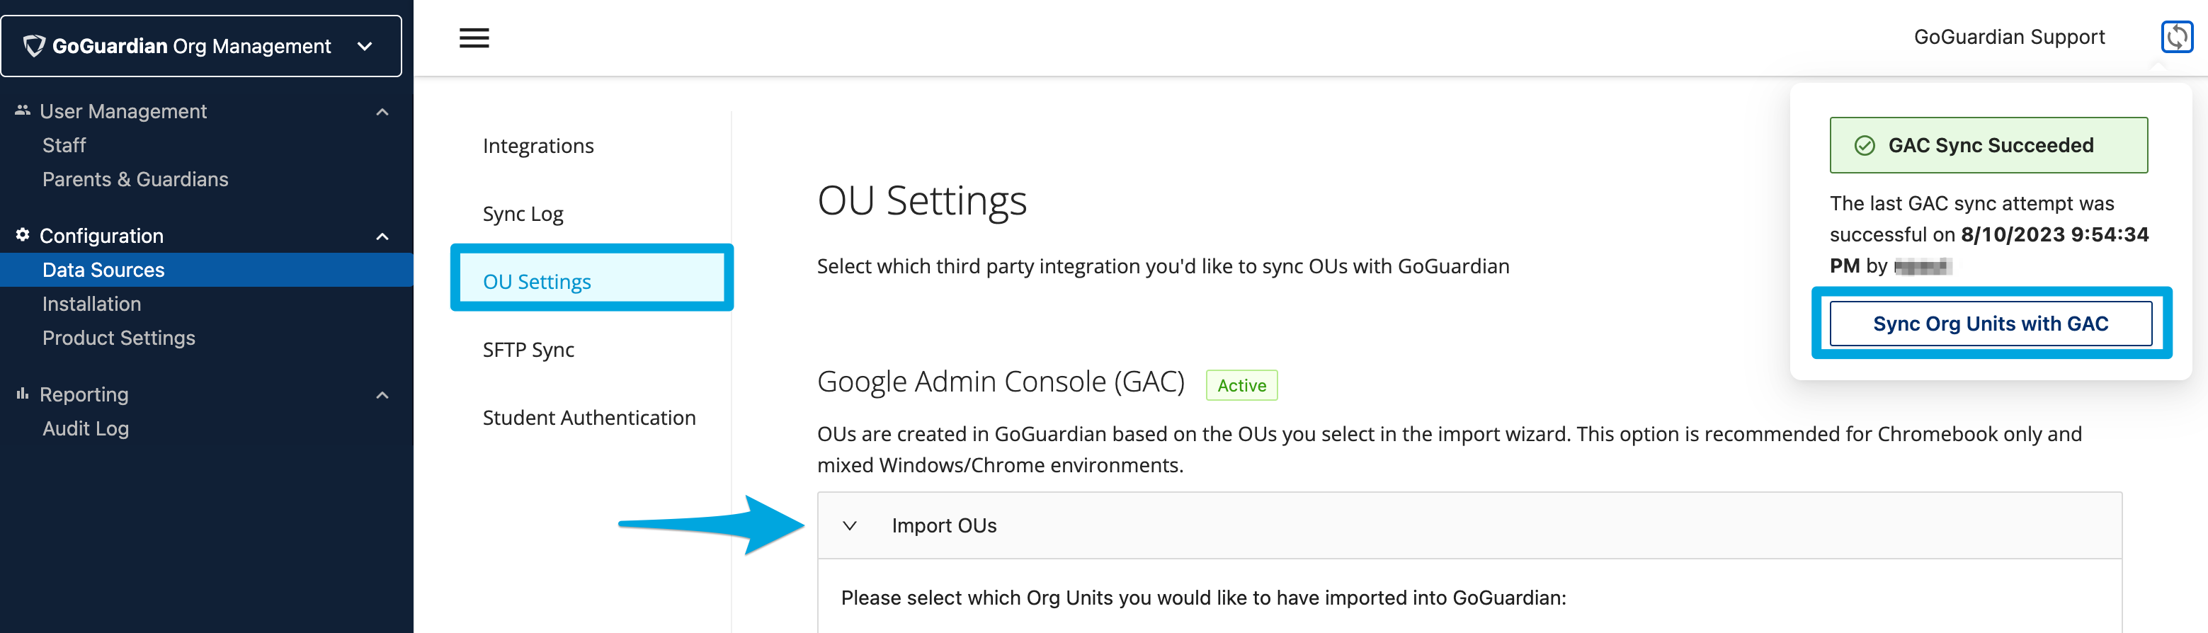2208x633 pixels.
Task: Select the Student Authentication tab
Action: click(x=589, y=417)
